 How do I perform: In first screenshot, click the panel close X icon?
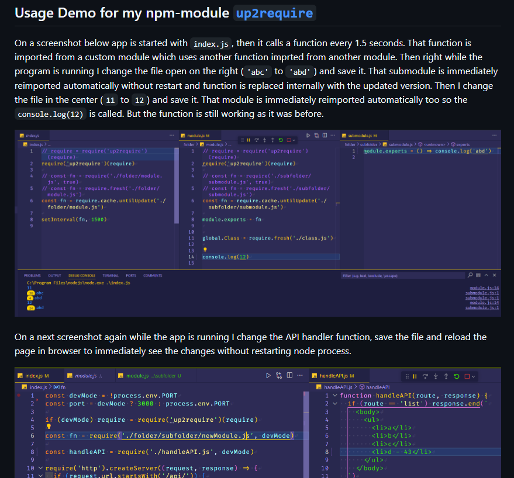point(494,275)
